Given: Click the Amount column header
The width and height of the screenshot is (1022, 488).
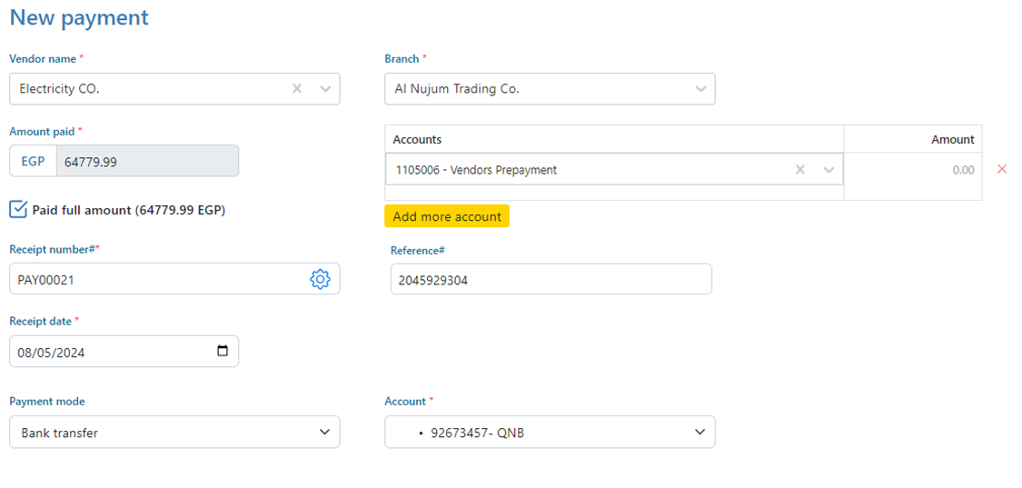Looking at the screenshot, I should (x=952, y=139).
